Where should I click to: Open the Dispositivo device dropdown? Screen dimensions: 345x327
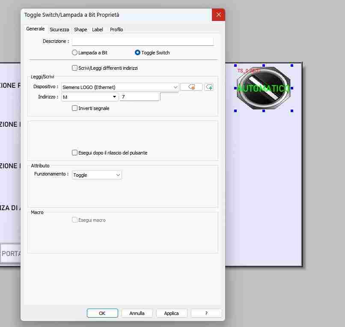pos(120,87)
